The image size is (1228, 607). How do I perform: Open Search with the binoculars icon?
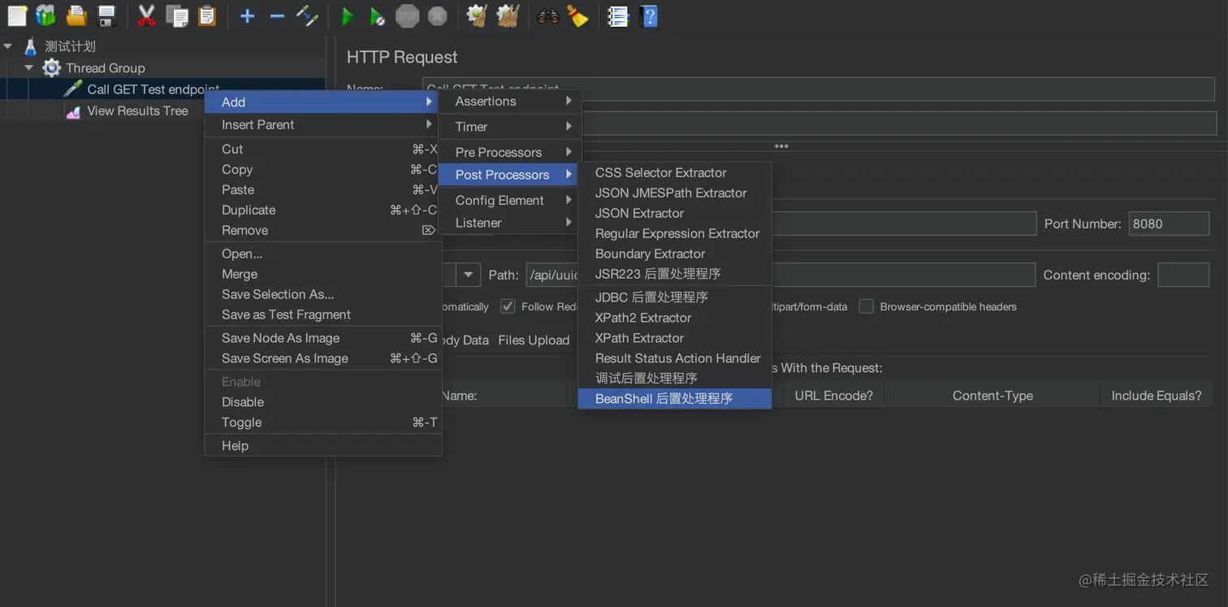pos(548,15)
